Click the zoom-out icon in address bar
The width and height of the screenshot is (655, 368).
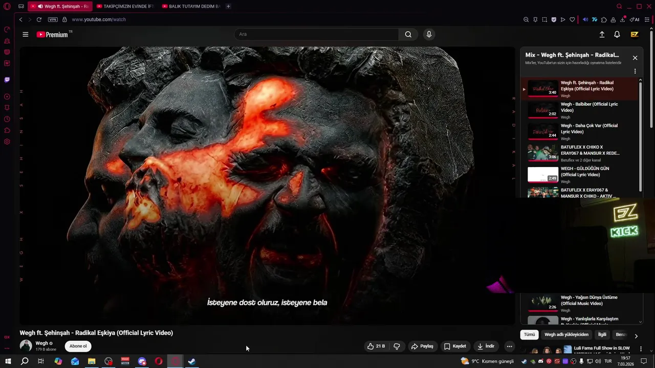(x=526, y=19)
